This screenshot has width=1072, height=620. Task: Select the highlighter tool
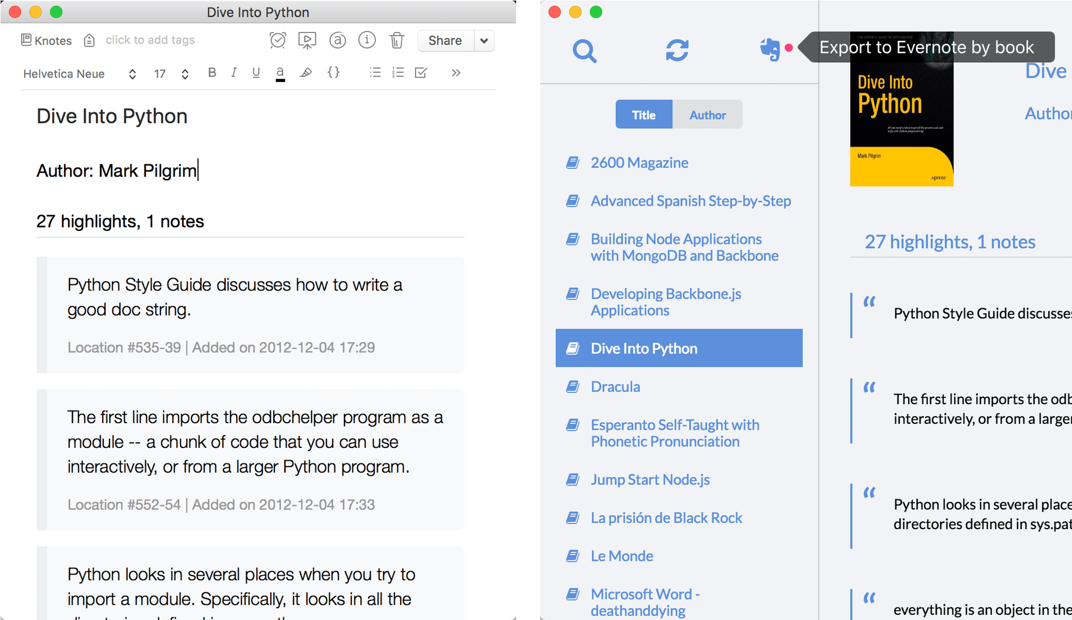tap(306, 73)
